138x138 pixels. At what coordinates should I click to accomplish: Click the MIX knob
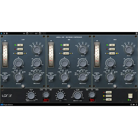point(60,95)
